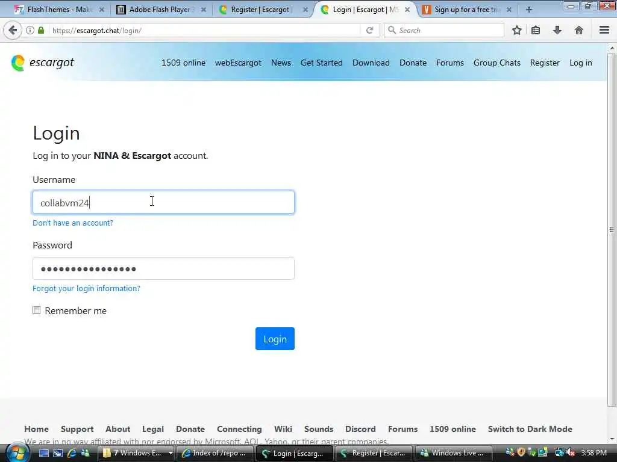The image size is (617, 462).
Task: Launch Windows Live Messenger from quick launch
Action: click(84, 453)
